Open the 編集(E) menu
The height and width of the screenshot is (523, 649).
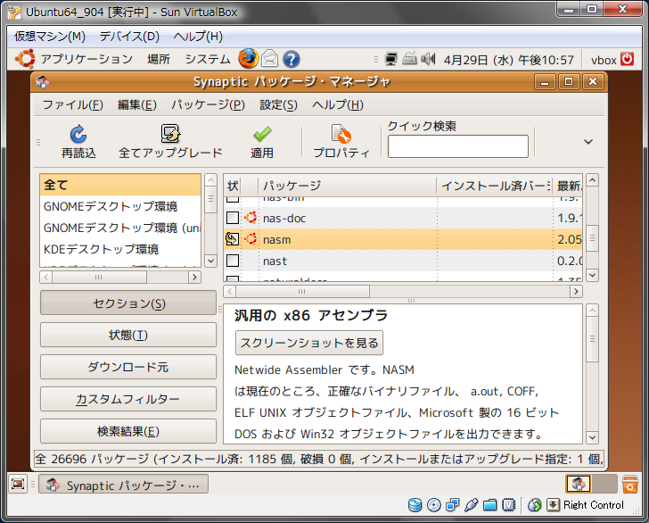click(x=137, y=104)
